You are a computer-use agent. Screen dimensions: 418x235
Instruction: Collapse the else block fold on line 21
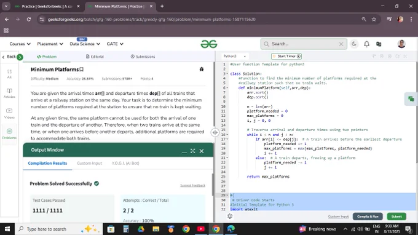click(227, 158)
